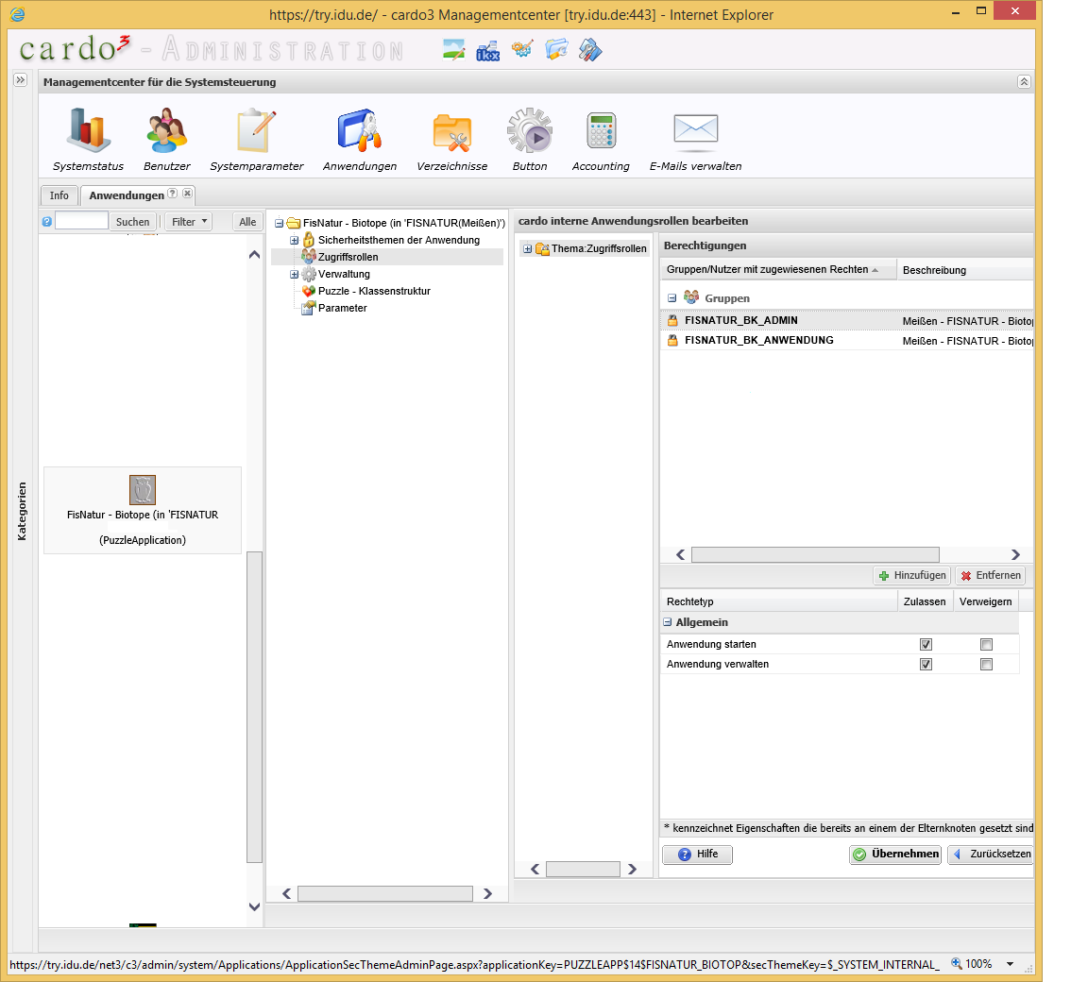The width and height of the screenshot is (1088, 982).
Task: Switch to the Info tab
Action: 59,195
